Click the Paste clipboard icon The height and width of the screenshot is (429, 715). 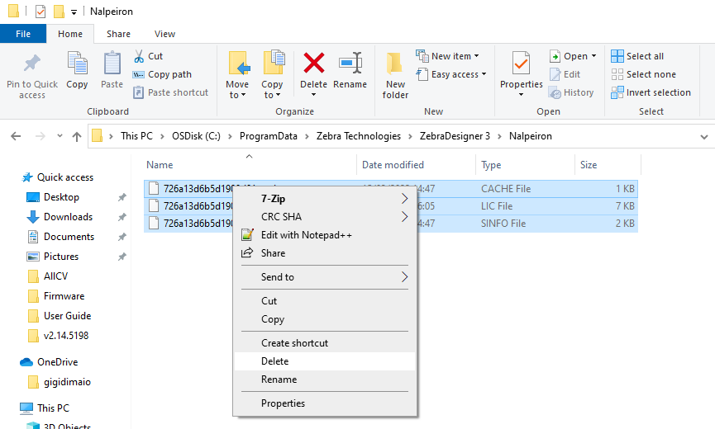(112, 63)
